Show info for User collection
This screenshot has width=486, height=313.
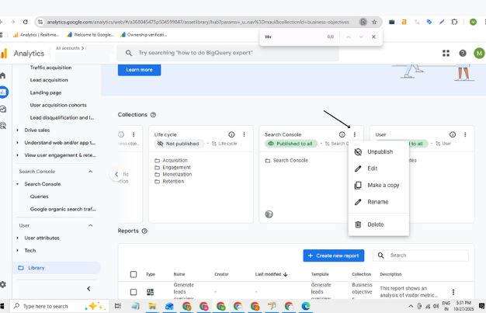coord(453,134)
